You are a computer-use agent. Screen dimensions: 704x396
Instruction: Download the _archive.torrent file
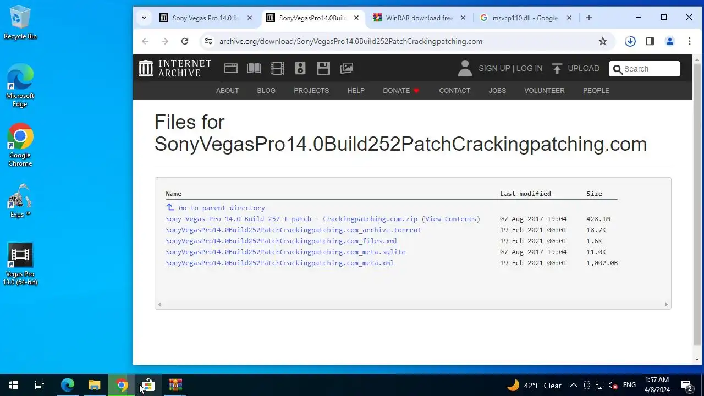293,230
